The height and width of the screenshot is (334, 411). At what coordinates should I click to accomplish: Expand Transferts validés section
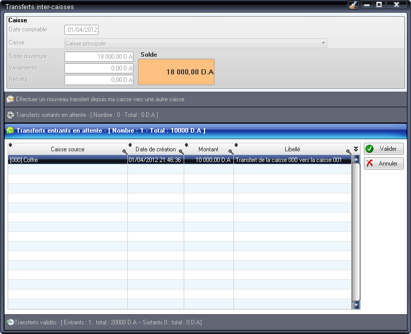(108, 322)
